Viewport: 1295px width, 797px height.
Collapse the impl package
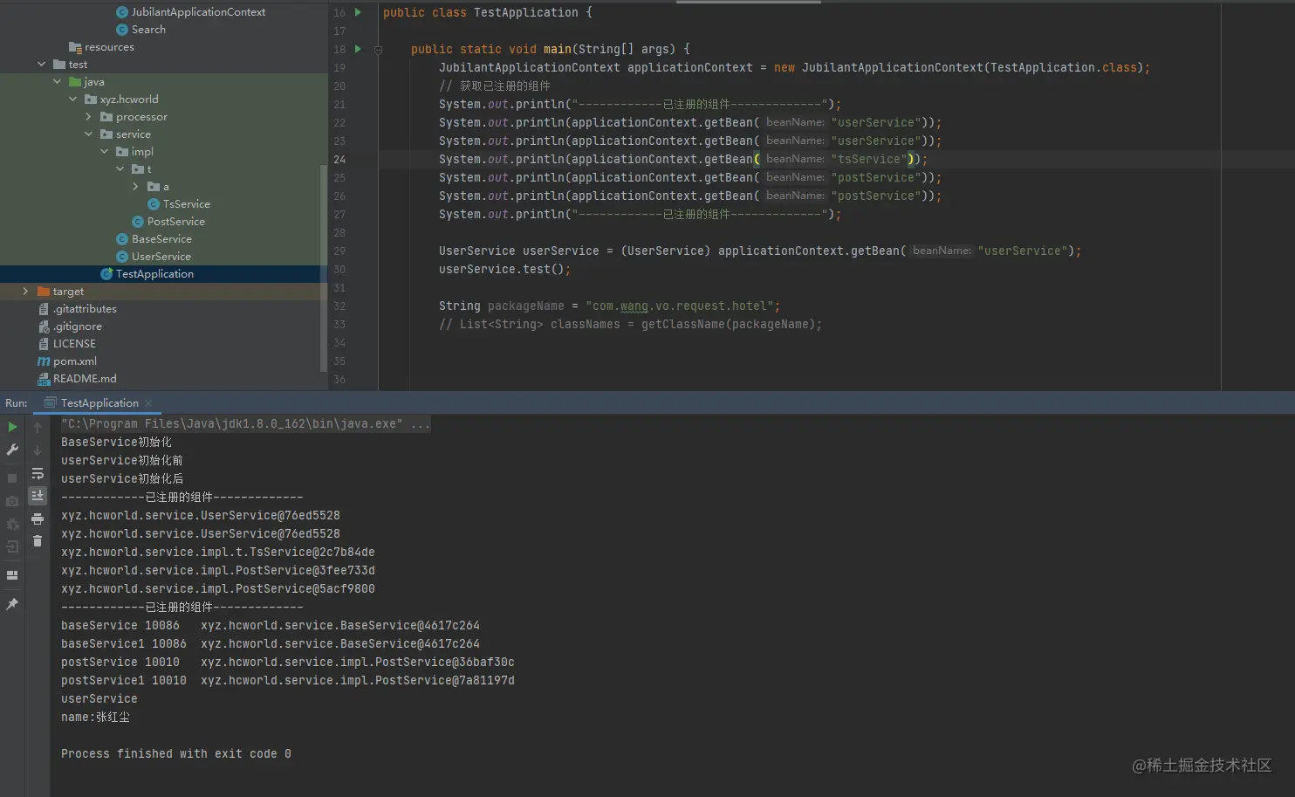(104, 152)
